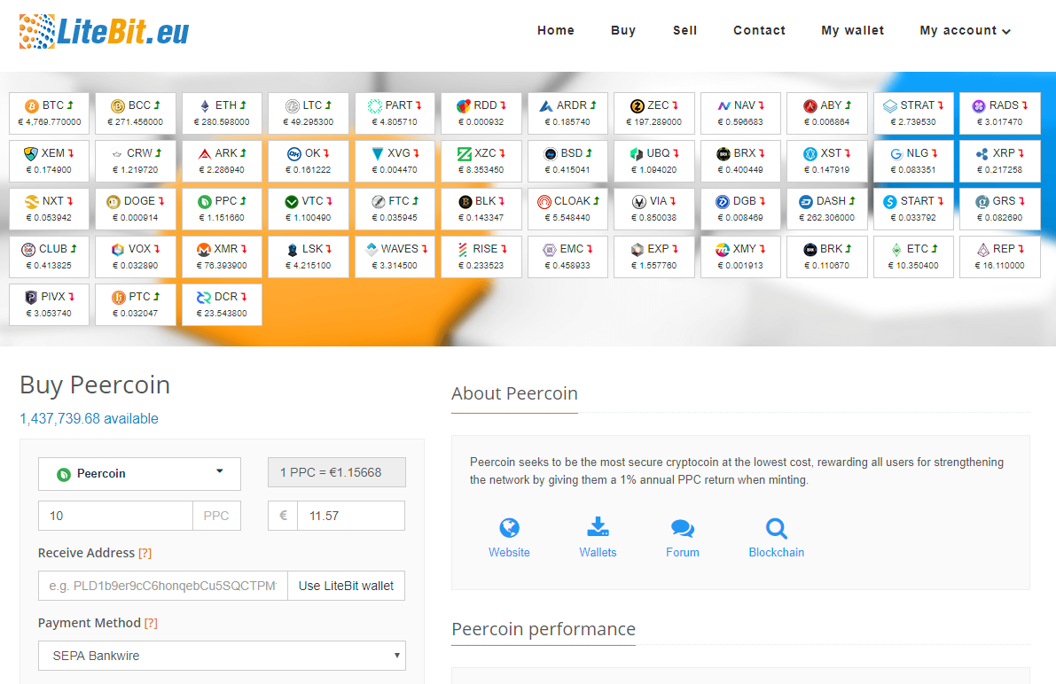
Task: Open the Contact page
Action: (759, 30)
